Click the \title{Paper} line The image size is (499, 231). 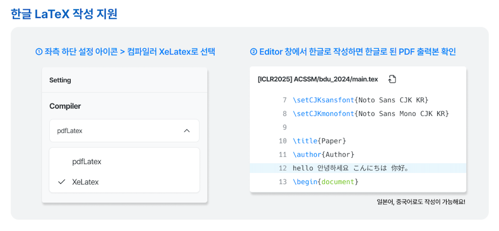pyautogui.click(x=319, y=141)
